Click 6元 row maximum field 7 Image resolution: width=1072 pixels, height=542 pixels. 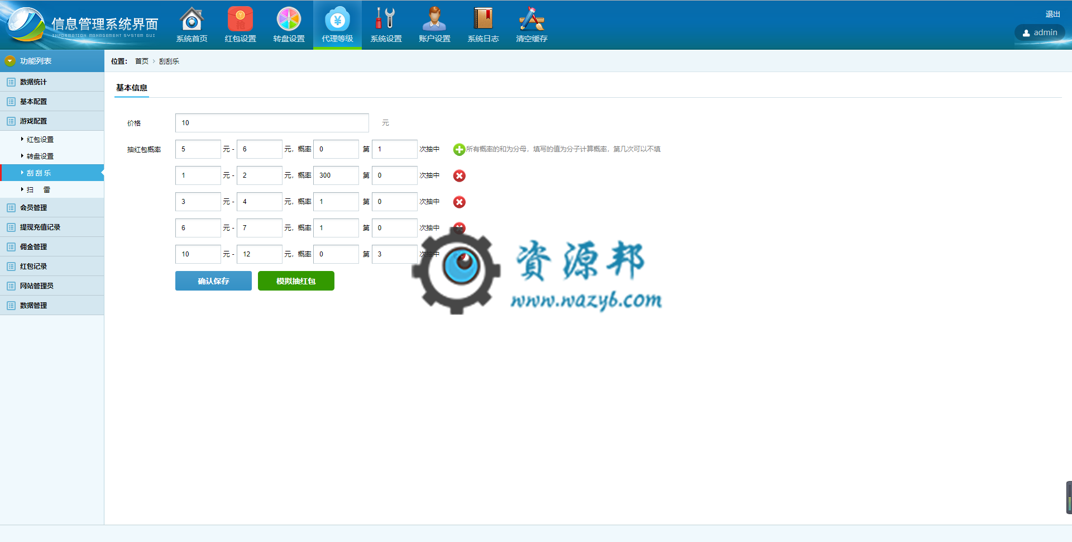[260, 228]
